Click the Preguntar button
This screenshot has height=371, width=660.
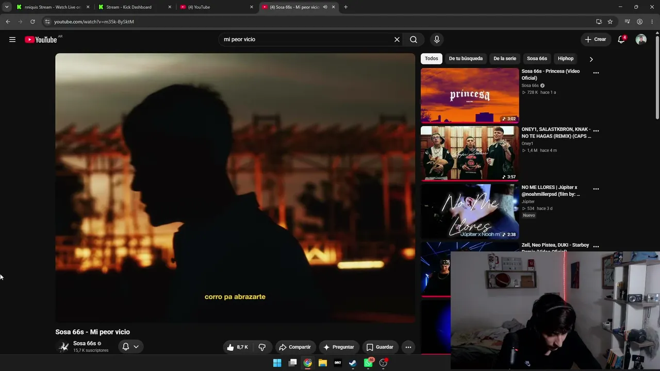338,347
